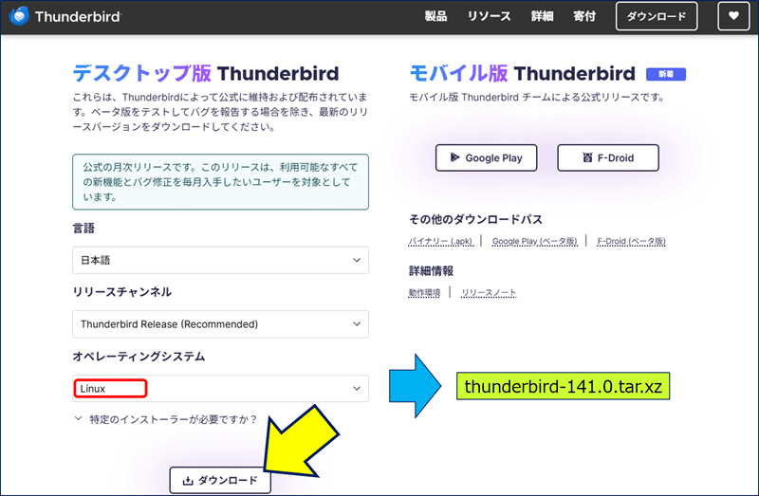The image size is (759, 496).
Task: Open the 言語 dropdown showing 日本語
Action: tap(220, 261)
